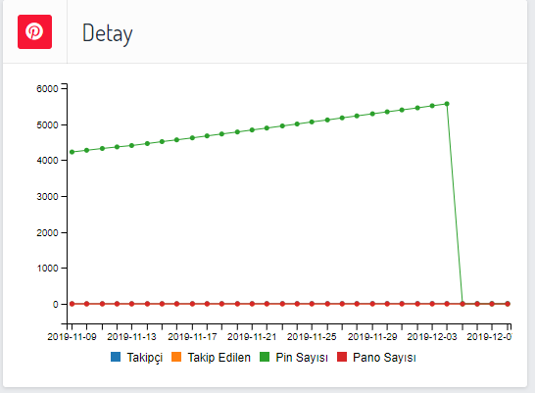The height and width of the screenshot is (393, 535).
Task: Click the green Pin Sayısı legend swatch
Action: coord(265,357)
